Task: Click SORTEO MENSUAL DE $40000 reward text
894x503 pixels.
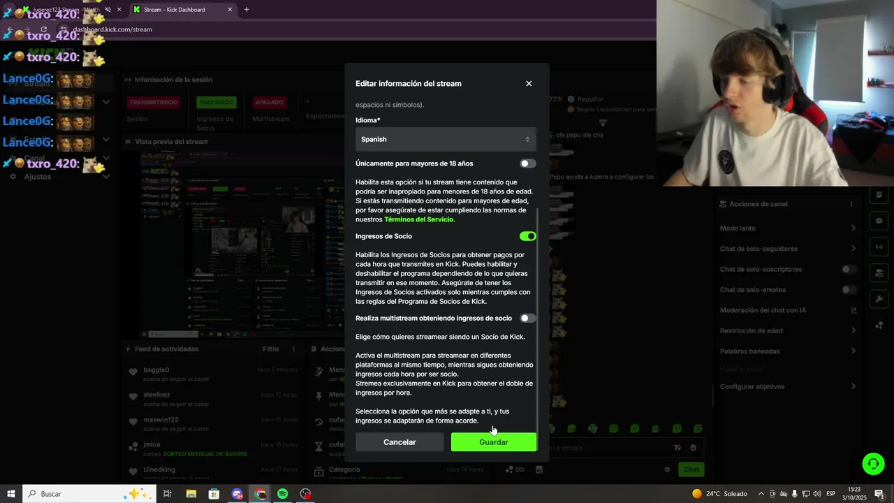Action: tap(205, 454)
